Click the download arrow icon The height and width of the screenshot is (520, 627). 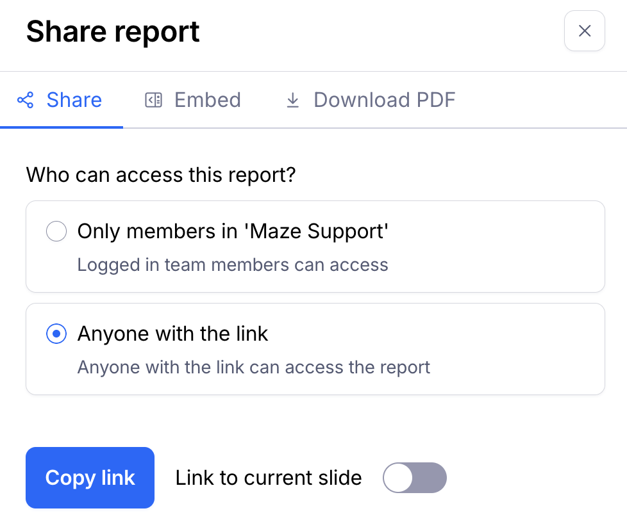pyautogui.click(x=293, y=101)
